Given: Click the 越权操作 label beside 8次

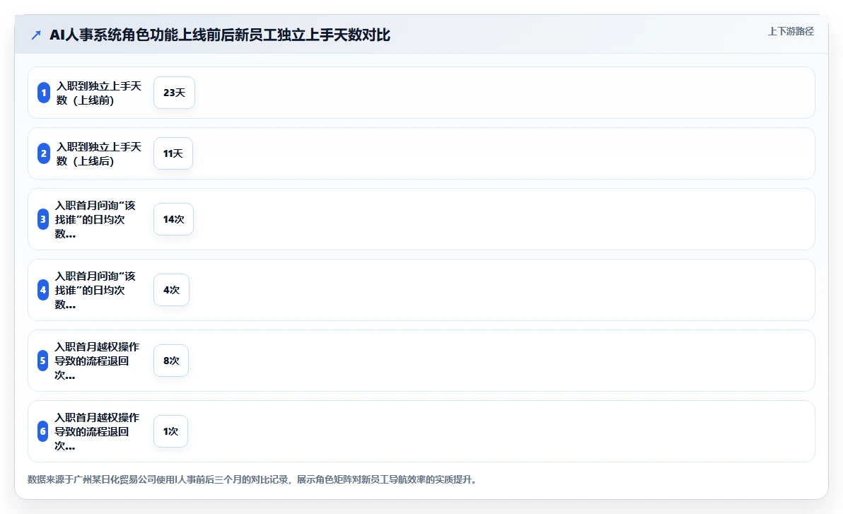Looking at the screenshot, I should point(97,361).
